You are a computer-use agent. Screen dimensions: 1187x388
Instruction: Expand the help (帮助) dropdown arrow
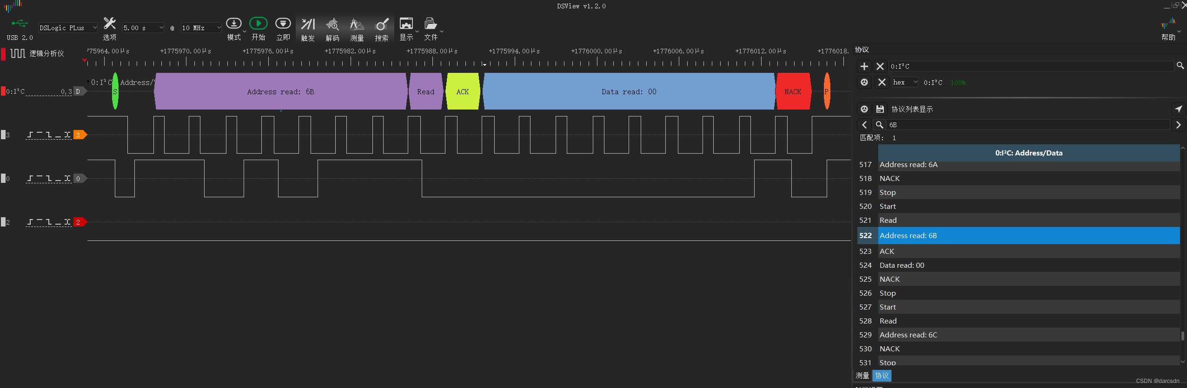pyautogui.click(x=1179, y=32)
